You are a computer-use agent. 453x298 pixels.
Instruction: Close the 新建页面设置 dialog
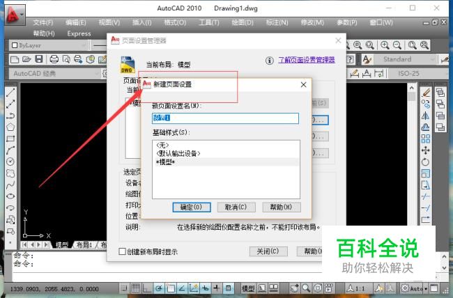303,85
